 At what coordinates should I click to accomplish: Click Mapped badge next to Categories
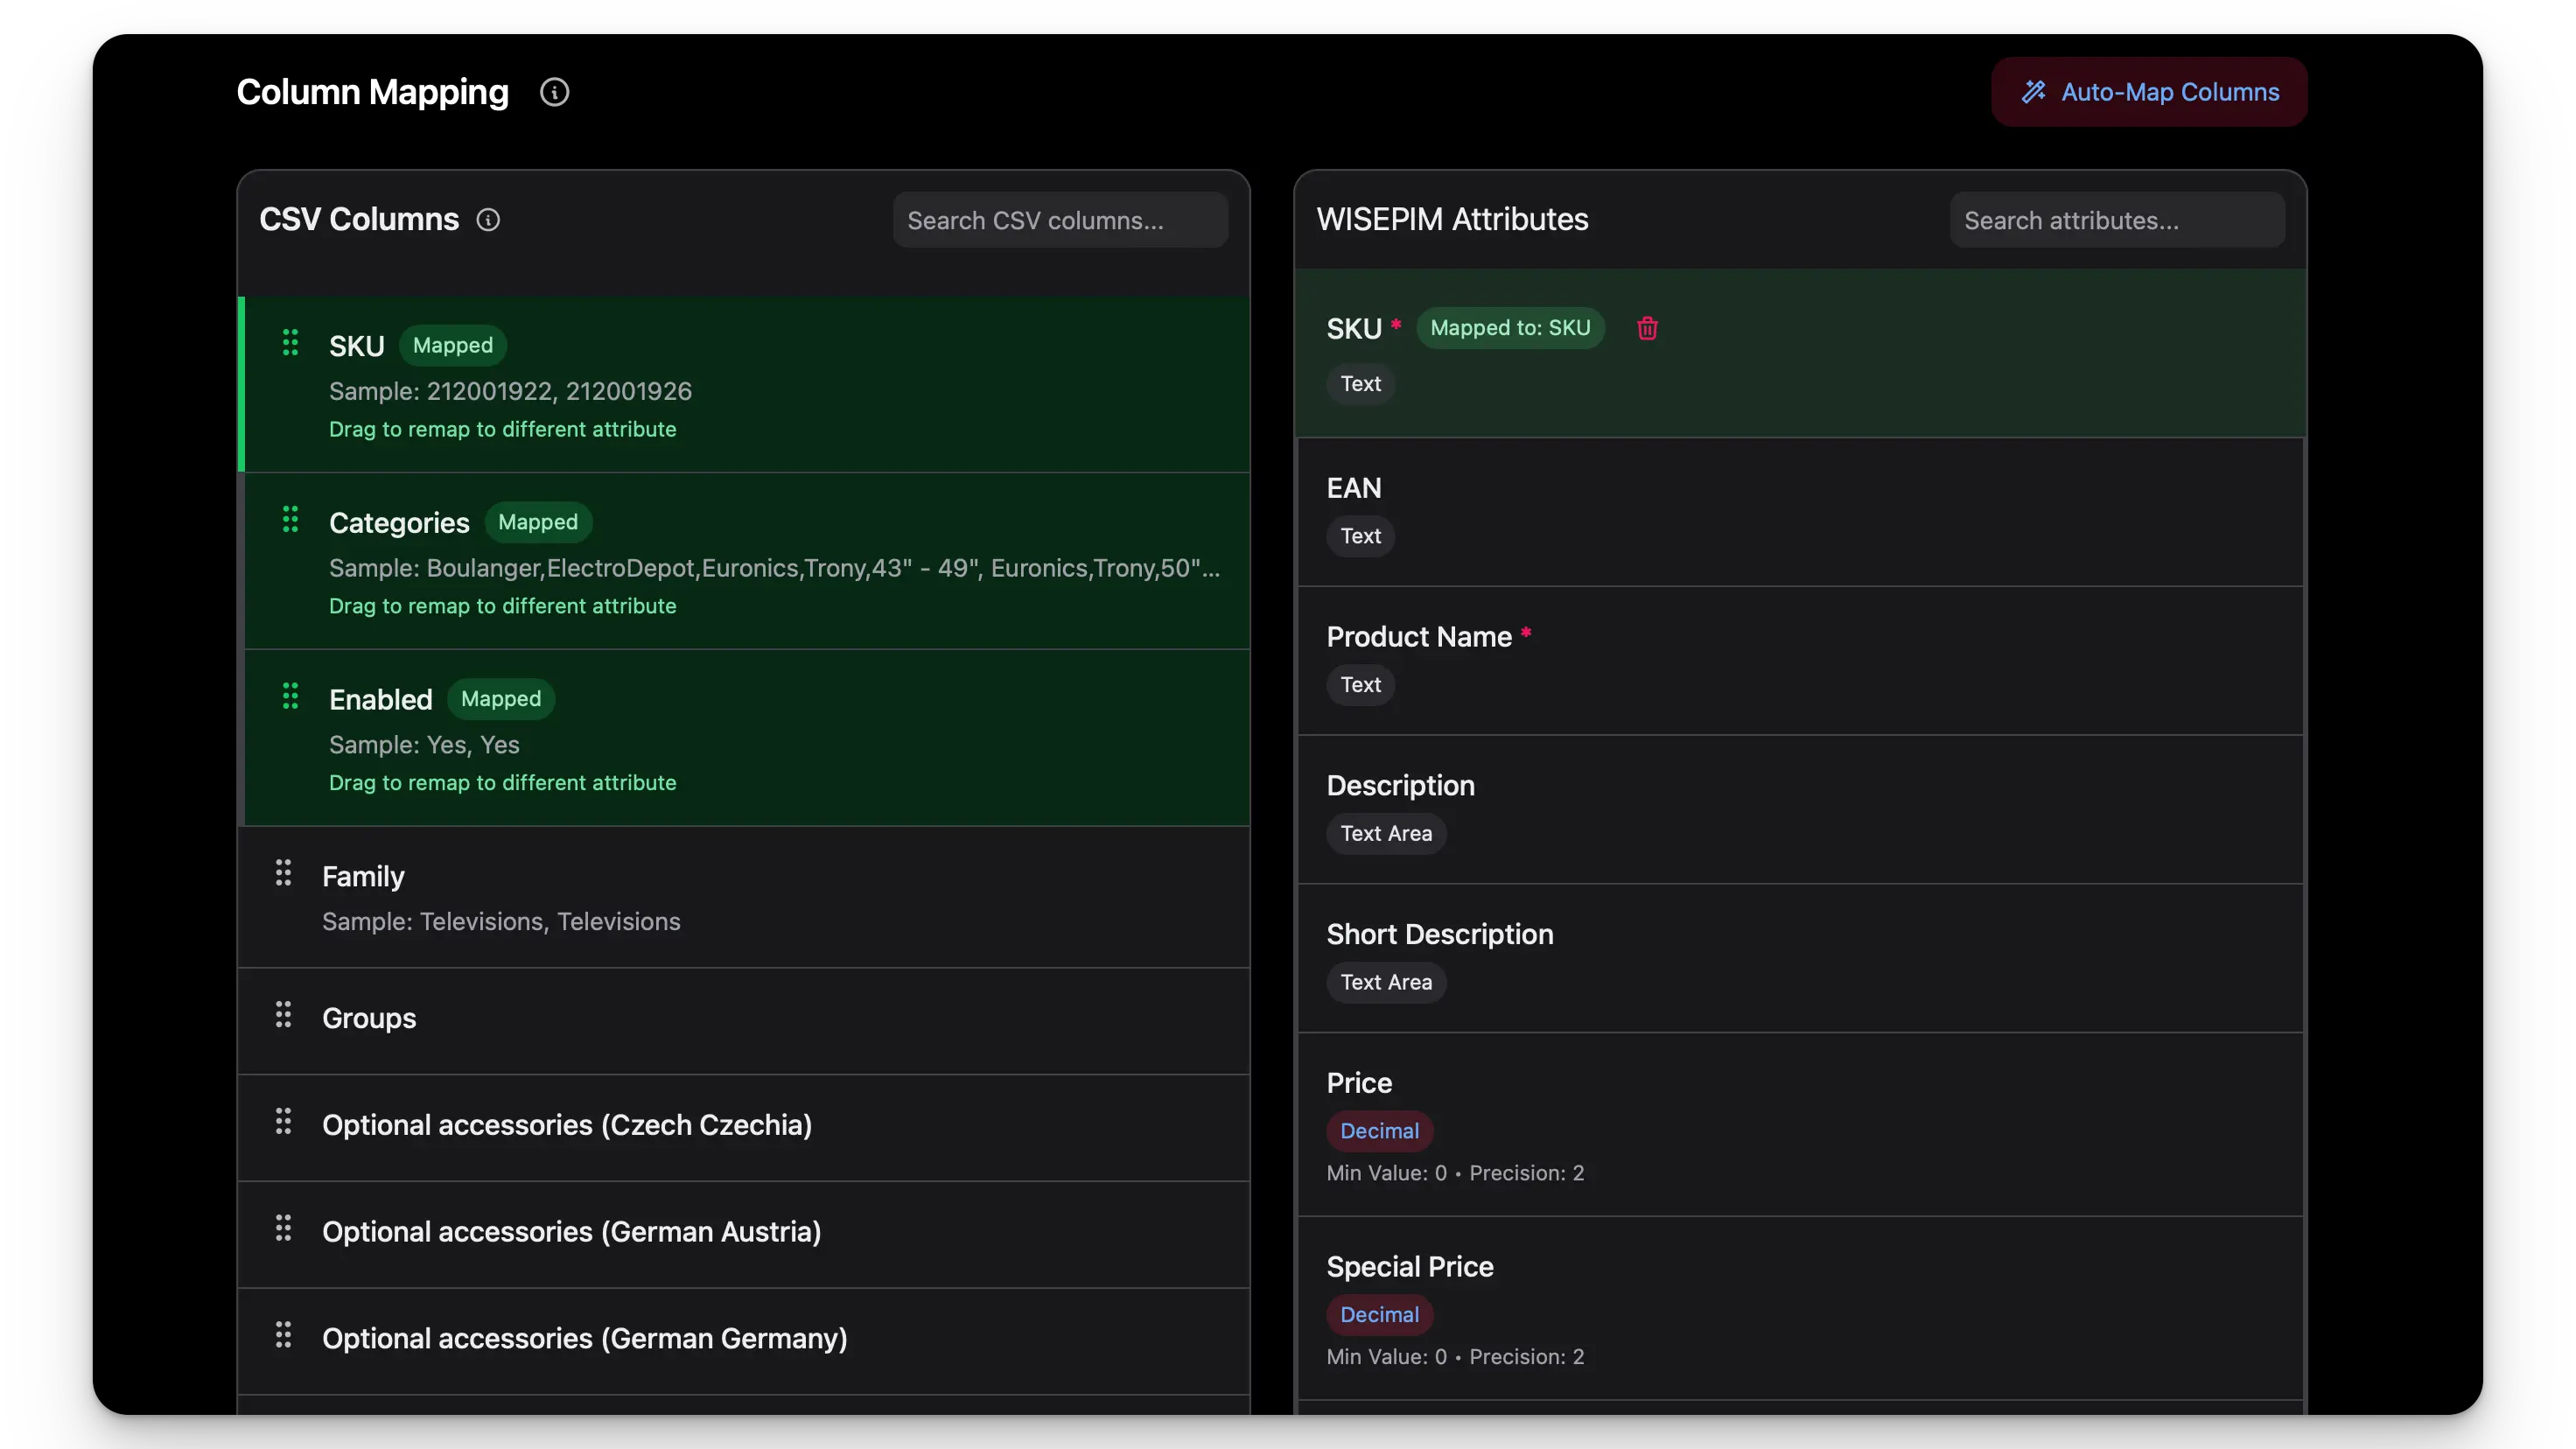[538, 522]
